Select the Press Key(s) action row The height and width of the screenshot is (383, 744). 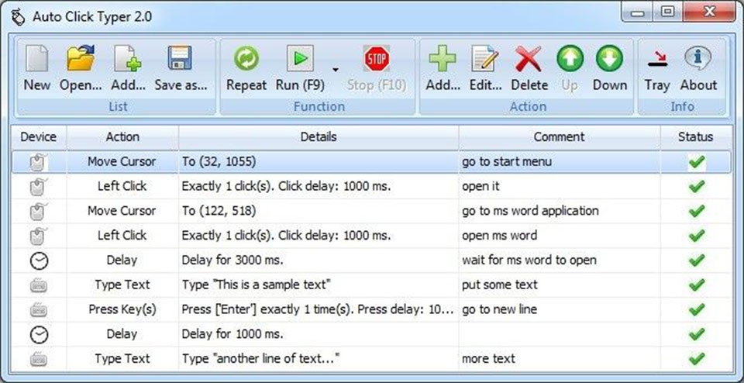click(x=371, y=309)
